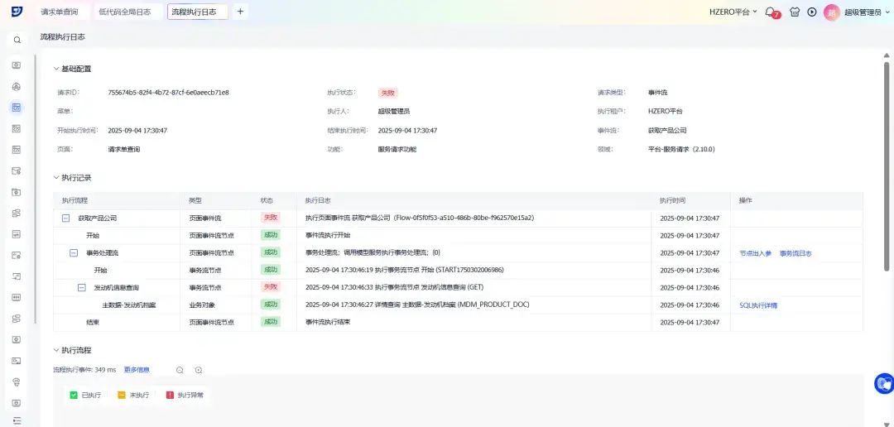Click the 服务请求功能 function value

[x=397, y=149]
